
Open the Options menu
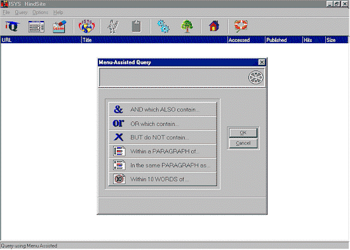pyautogui.click(x=40, y=13)
